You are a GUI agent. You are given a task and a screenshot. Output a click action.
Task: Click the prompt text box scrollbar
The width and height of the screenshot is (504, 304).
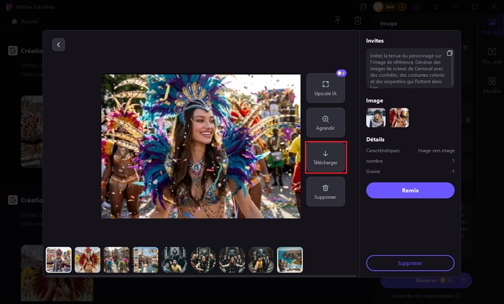[452, 71]
